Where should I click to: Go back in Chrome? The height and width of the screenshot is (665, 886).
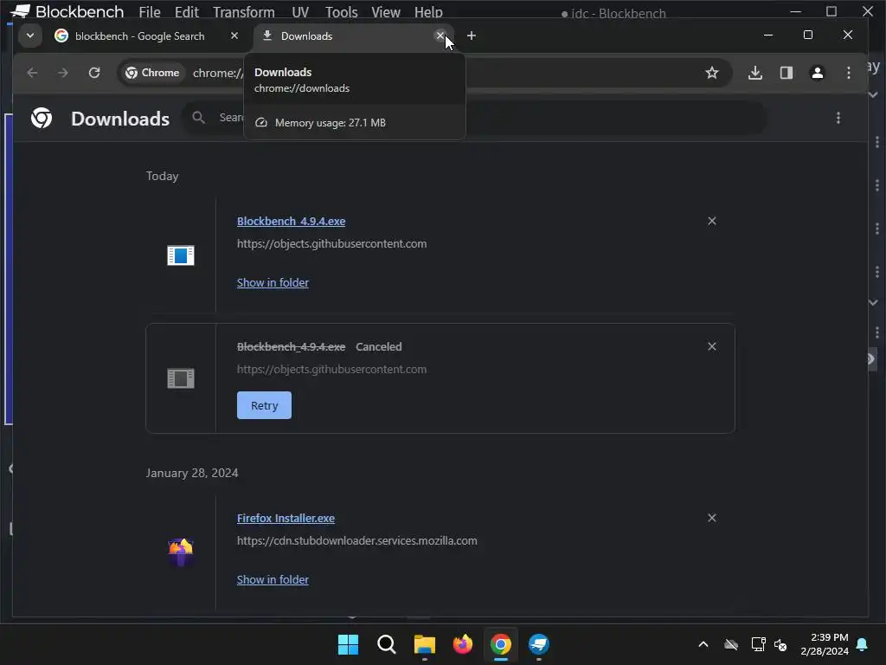tap(32, 73)
